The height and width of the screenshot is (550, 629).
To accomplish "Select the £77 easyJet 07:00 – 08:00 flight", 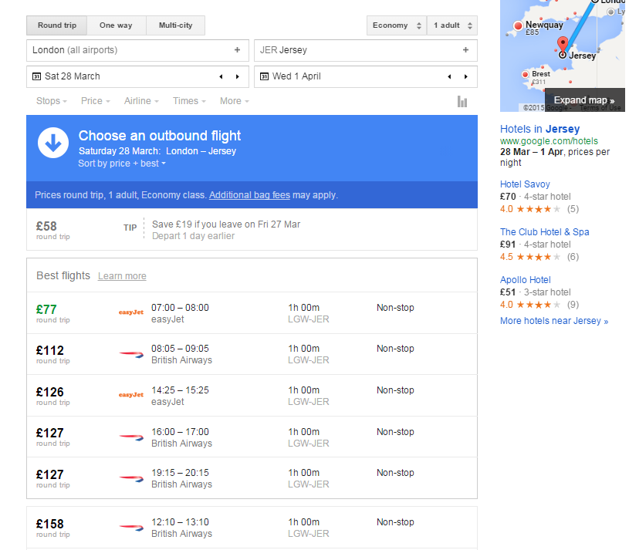I will [252, 313].
